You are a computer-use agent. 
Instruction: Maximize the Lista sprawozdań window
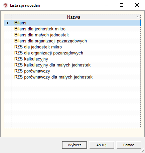(122, 5)
